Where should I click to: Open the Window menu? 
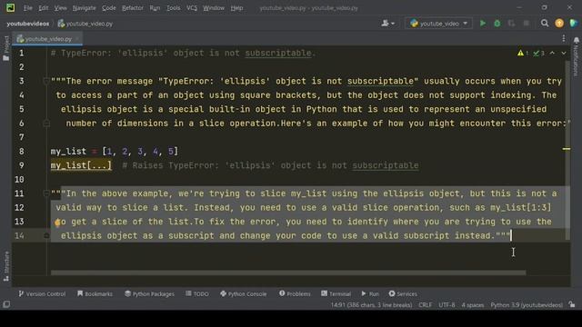click(x=214, y=8)
